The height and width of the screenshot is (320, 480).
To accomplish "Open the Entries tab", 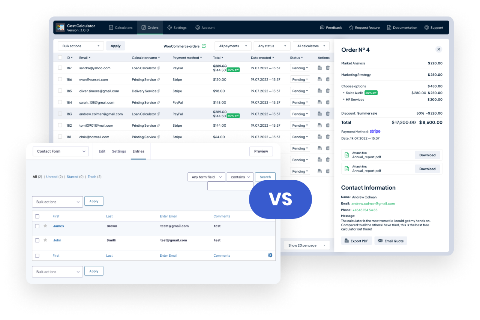I will click(x=138, y=151).
